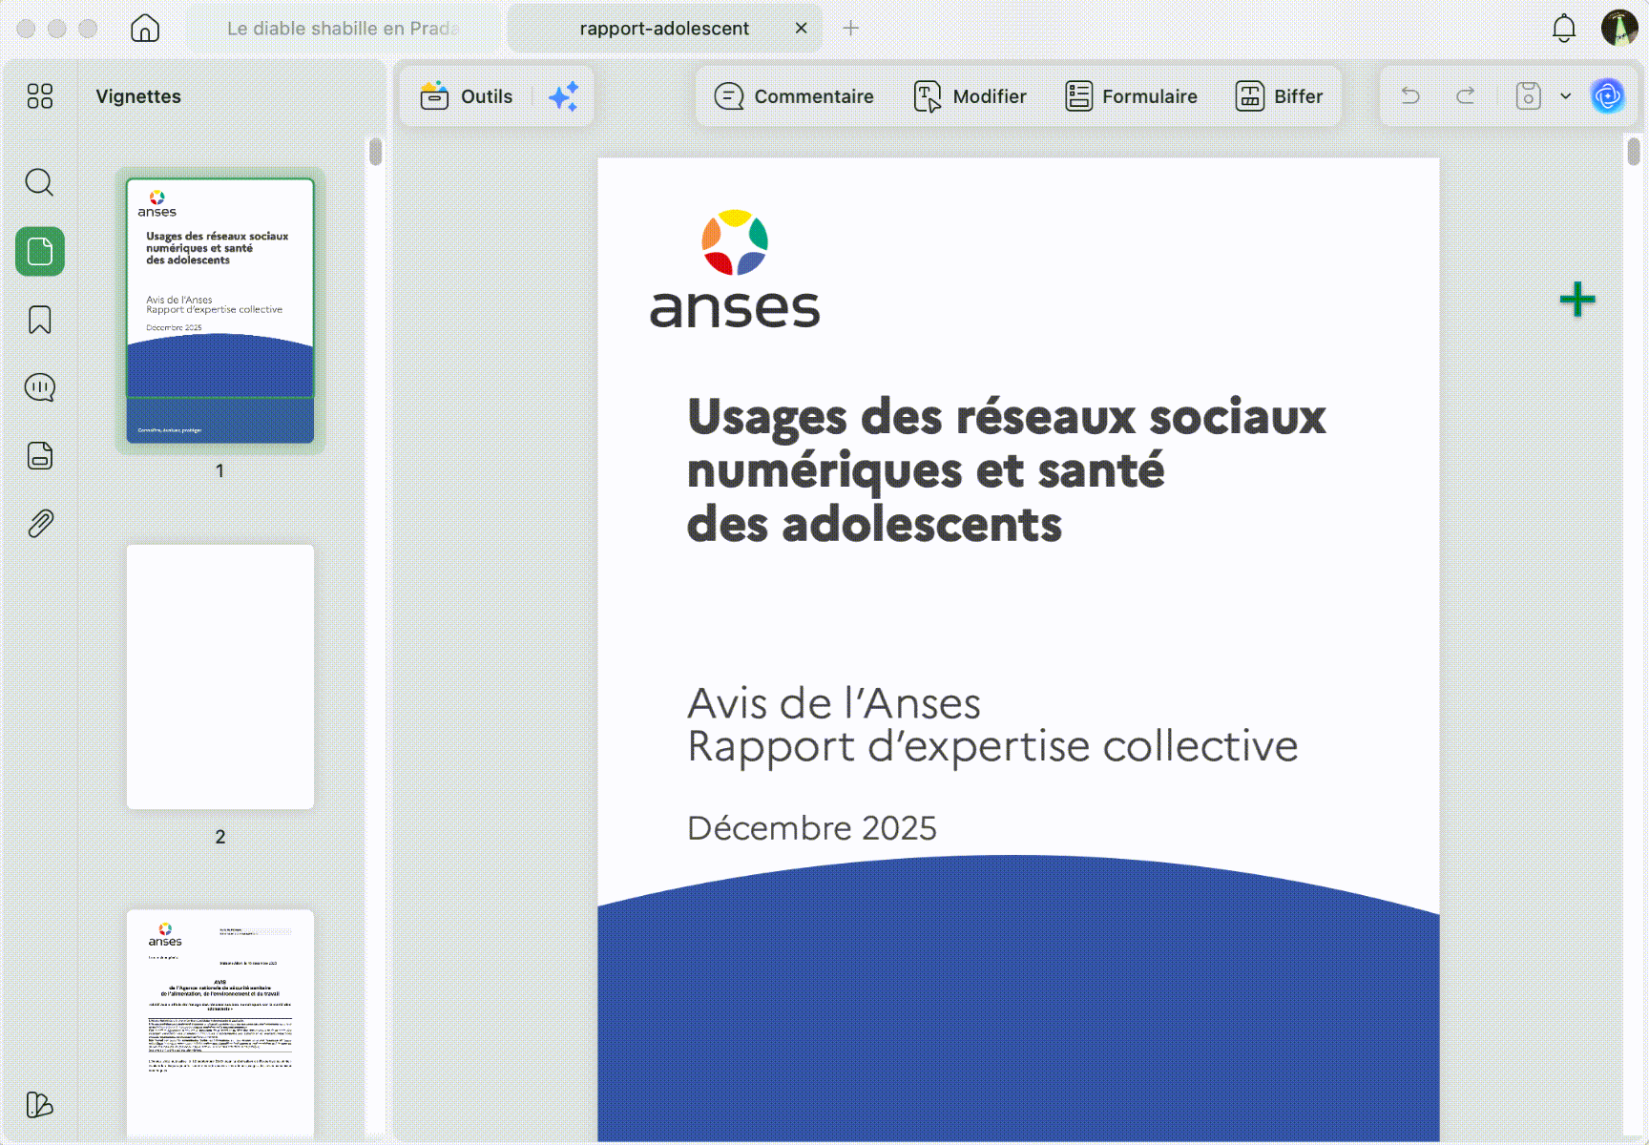Click the green plus icon beside page
The height and width of the screenshot is (1145, 1649).
pyautogui.click(x=1577, y=300)
